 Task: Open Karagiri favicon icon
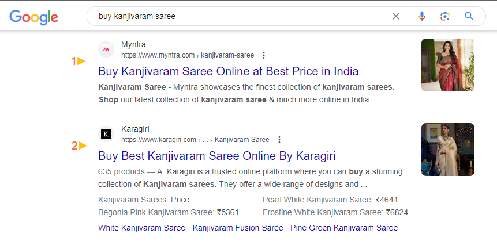coord(106,134)
